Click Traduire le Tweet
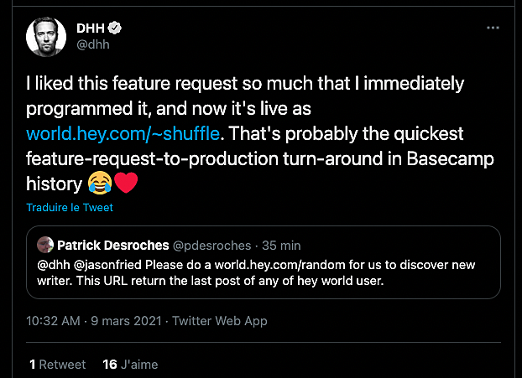The image size is (522, 378). point(70,208)
